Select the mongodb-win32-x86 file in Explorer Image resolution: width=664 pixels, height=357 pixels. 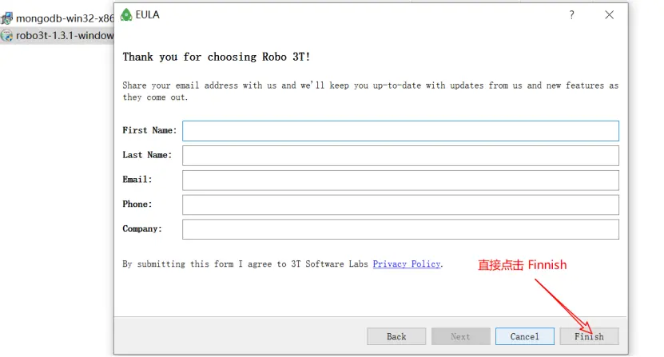58,18
